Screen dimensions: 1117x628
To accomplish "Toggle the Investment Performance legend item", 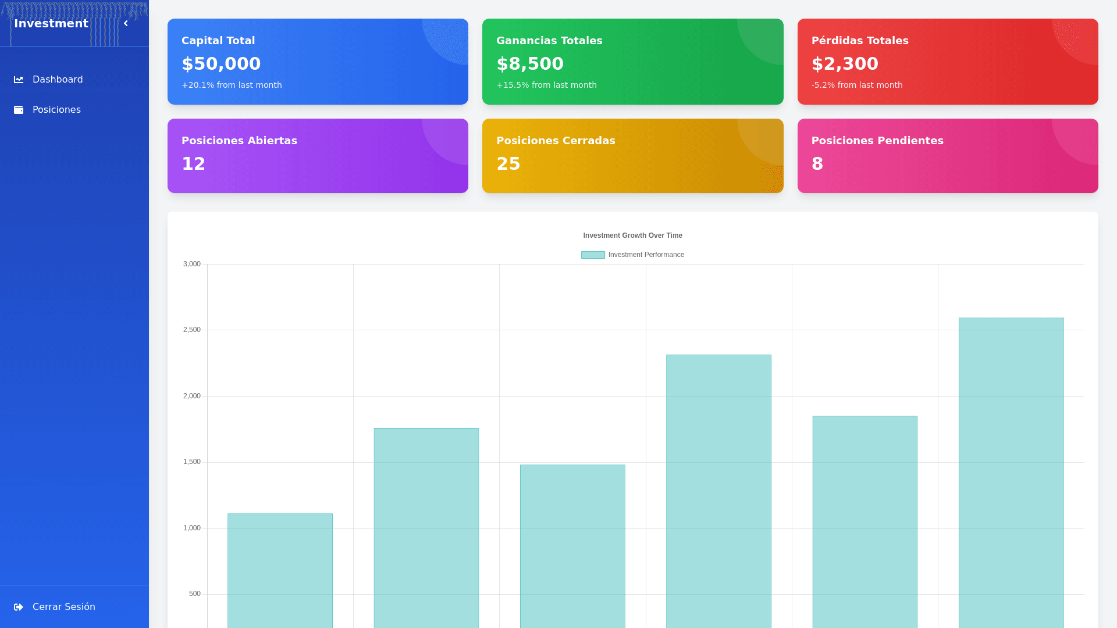I will 646,255.
